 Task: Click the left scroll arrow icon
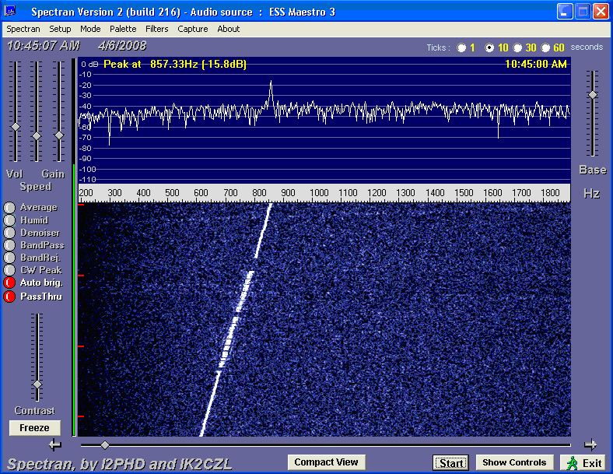(54, 444)
